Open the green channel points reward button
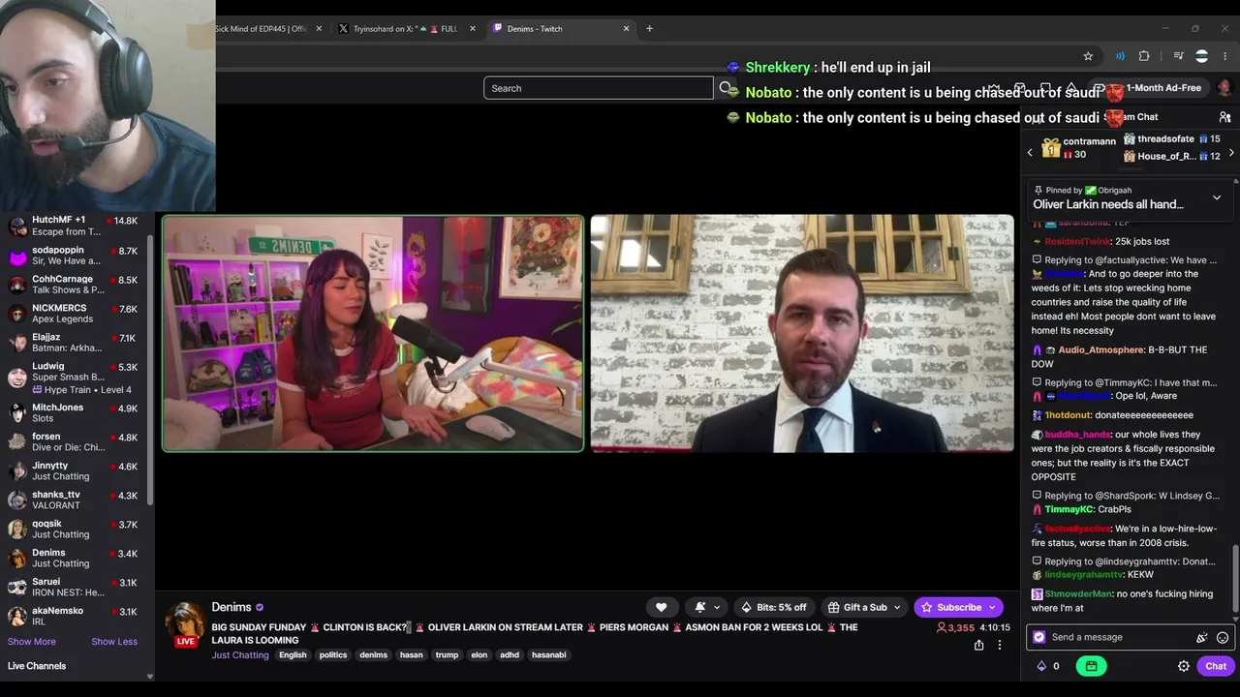Screen dimensions: 1240x697 (x=1091, y=666)
